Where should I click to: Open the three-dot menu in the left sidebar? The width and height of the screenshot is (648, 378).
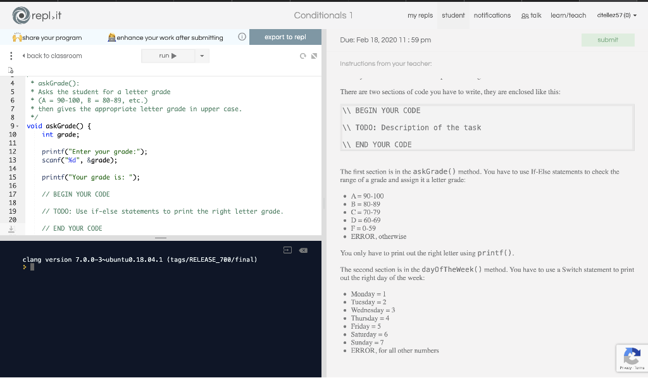[x=11, y=56]
